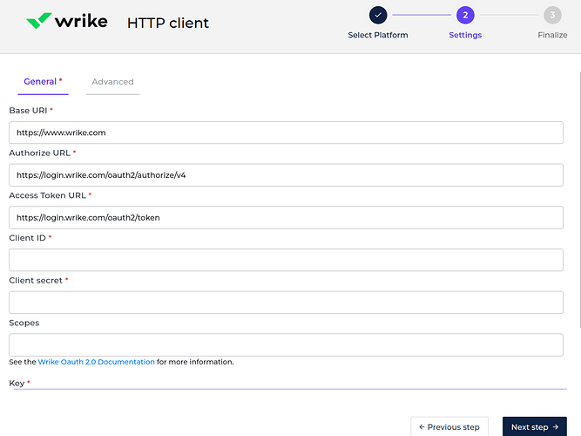Click the Client secret label
581x436 pixels.
point(36,281)
